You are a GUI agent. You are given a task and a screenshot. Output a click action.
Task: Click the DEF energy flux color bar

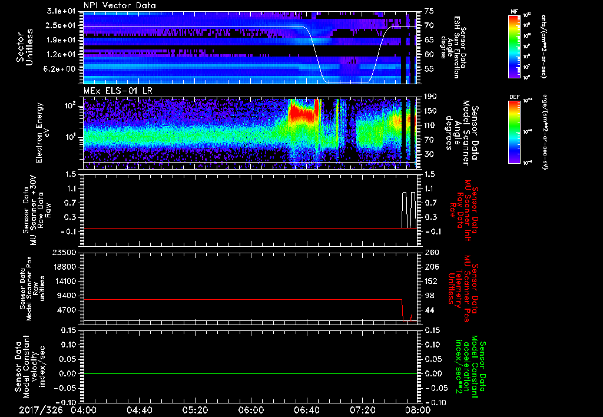(514, 132)
